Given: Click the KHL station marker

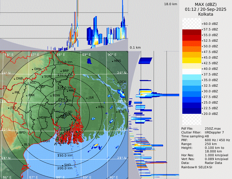Looking at the screenshot, I should [97, 107].
